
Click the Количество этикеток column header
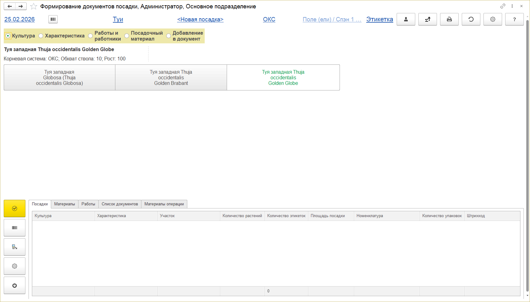tap(286, 216)
